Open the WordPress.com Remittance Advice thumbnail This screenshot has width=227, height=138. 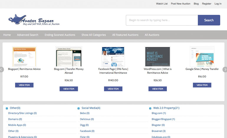[158, 57]
